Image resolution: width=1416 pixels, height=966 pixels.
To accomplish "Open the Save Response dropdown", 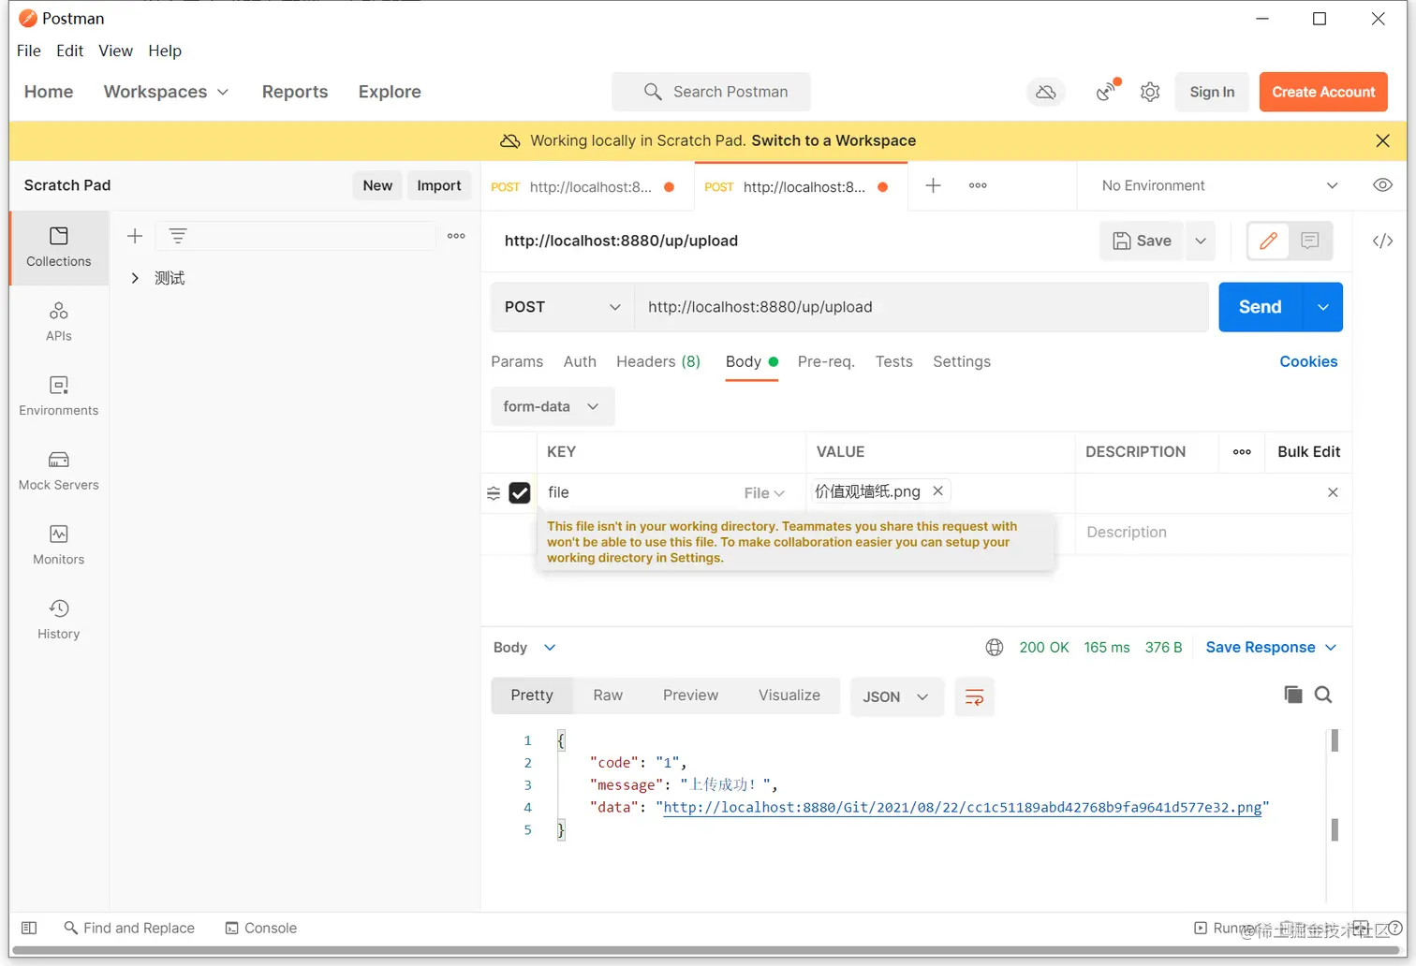I will click(1271, 647).
